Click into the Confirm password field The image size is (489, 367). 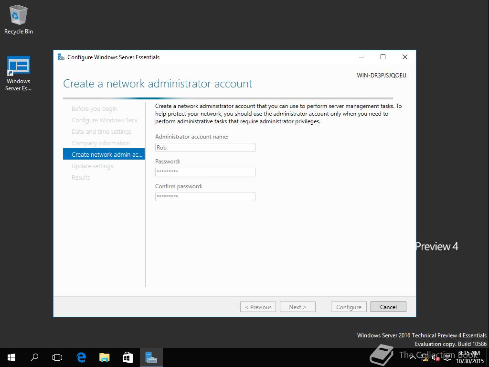(205, 197)
